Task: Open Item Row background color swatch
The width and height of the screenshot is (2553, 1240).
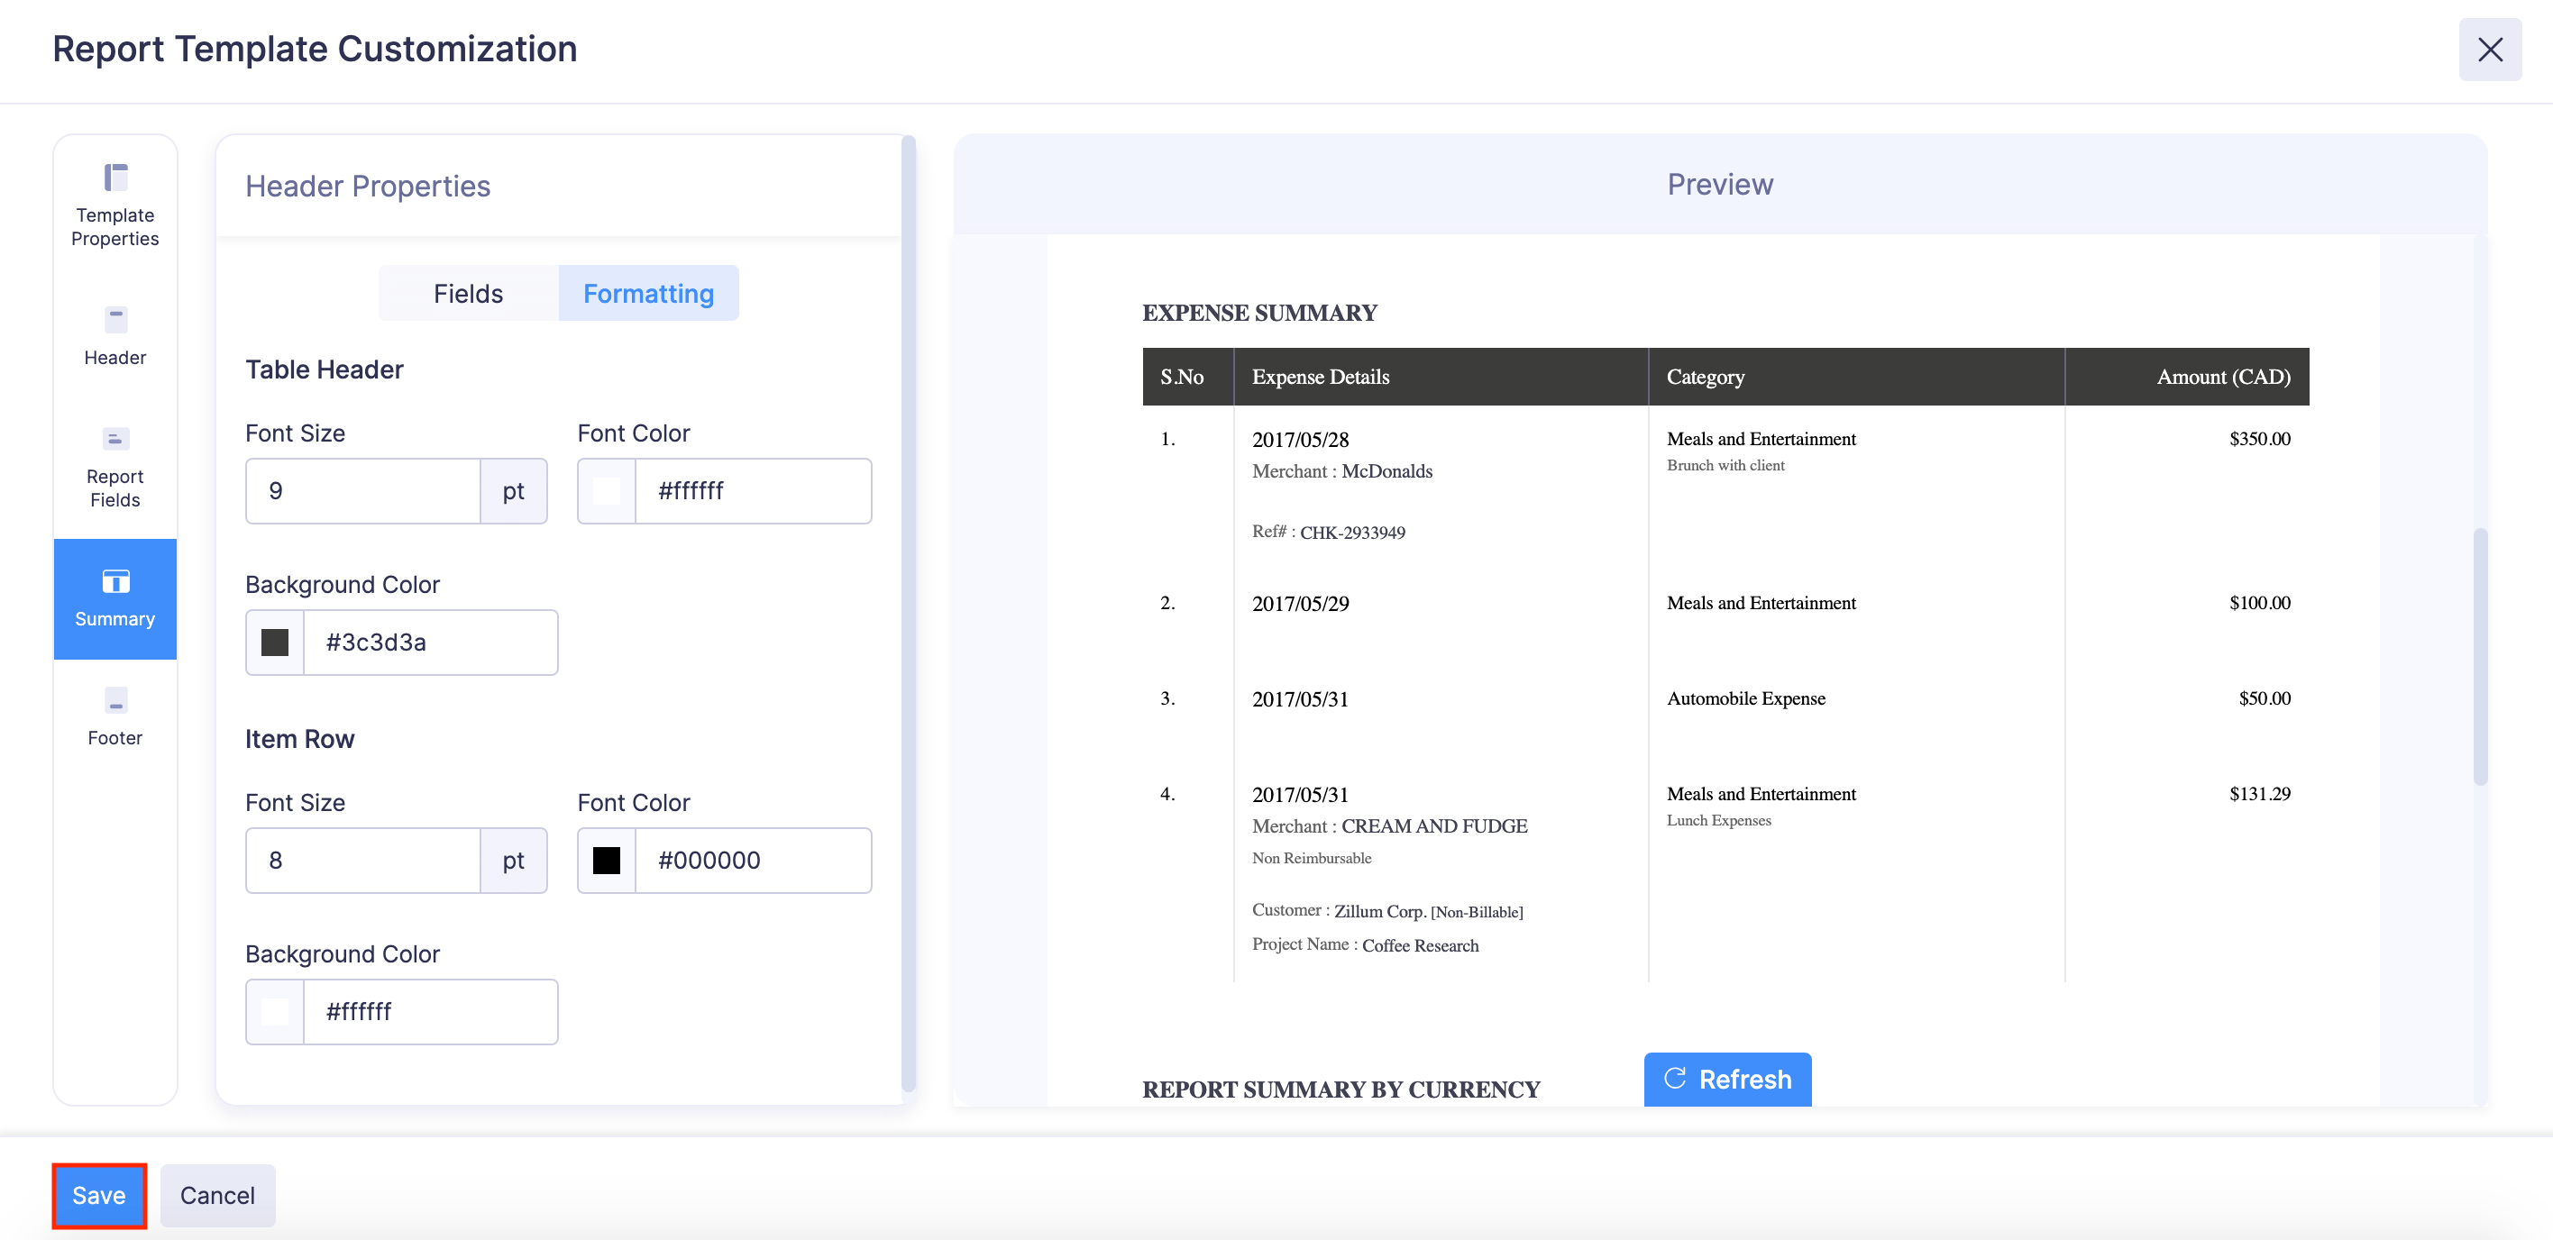Action: point(275,1012)
